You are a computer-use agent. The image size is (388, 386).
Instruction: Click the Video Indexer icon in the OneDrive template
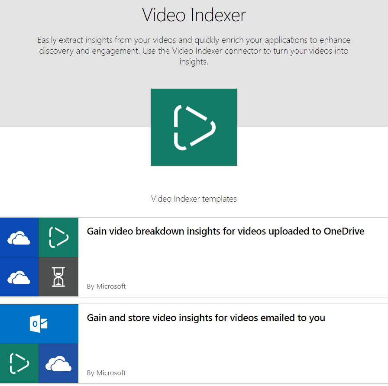(58, 237)
